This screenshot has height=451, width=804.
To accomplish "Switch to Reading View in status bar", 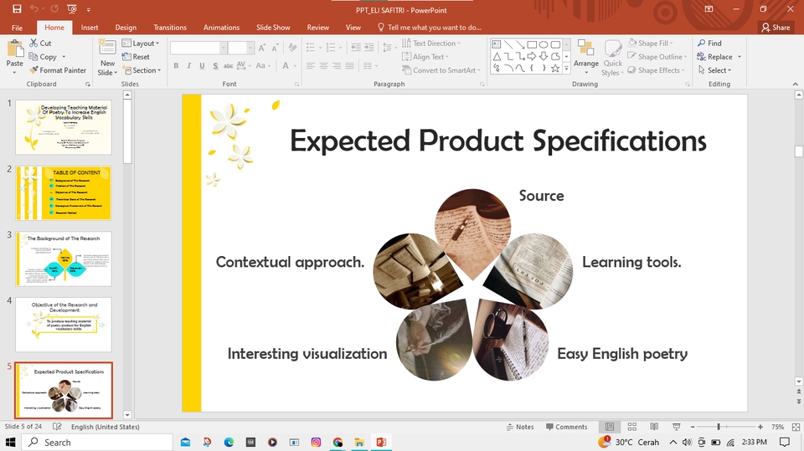I will 653,427.
